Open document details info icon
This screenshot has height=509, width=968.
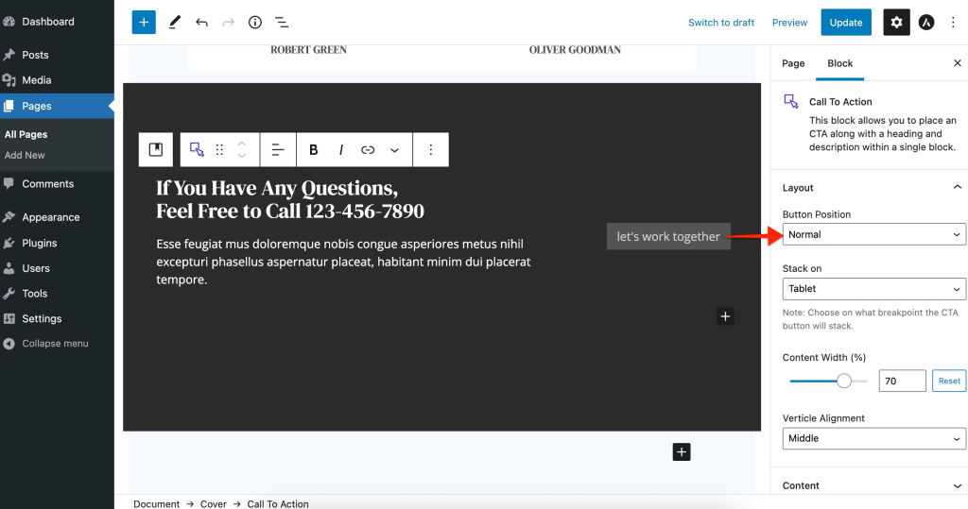coord(255,23)
